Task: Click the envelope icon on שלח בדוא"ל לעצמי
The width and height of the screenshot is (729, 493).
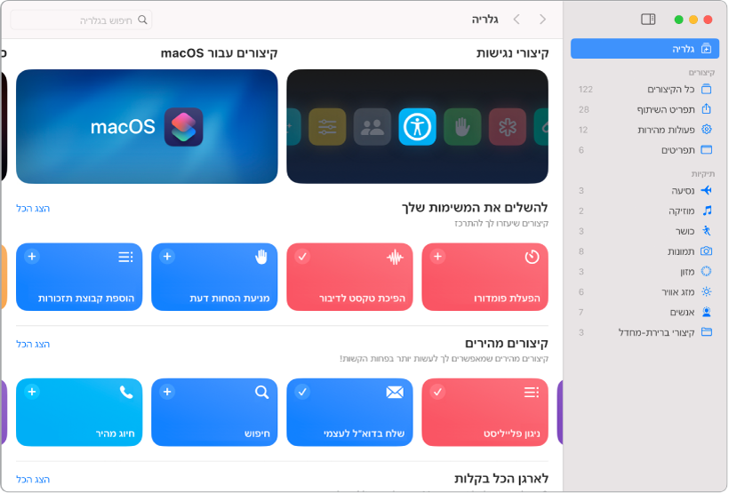Action: click(395, 392)
